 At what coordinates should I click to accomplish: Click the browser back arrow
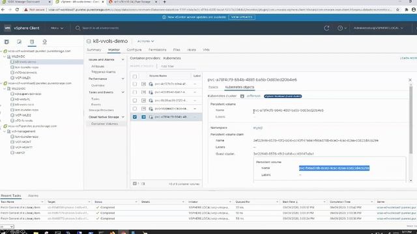[3, 10]
